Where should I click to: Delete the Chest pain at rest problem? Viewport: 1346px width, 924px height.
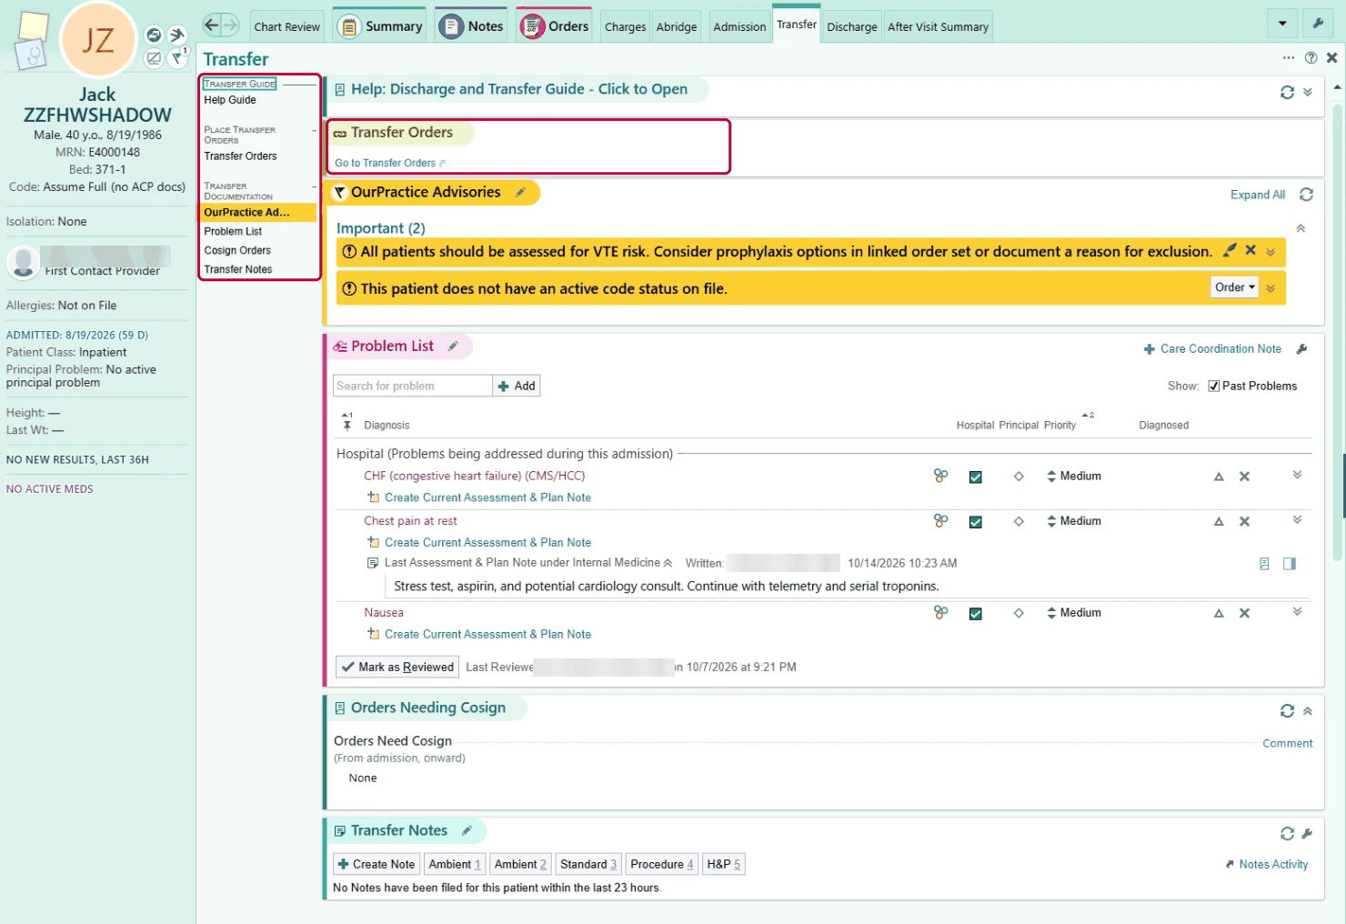[1244, 521]
